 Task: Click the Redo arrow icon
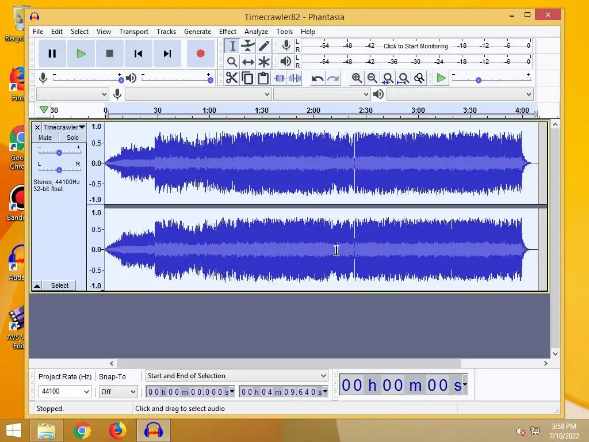(x=333, y=78)
